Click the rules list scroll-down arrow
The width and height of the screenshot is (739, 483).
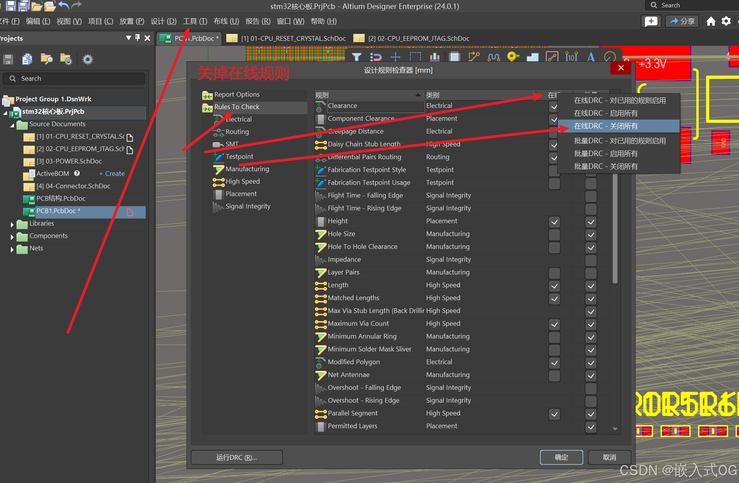(x=615, y=429)
